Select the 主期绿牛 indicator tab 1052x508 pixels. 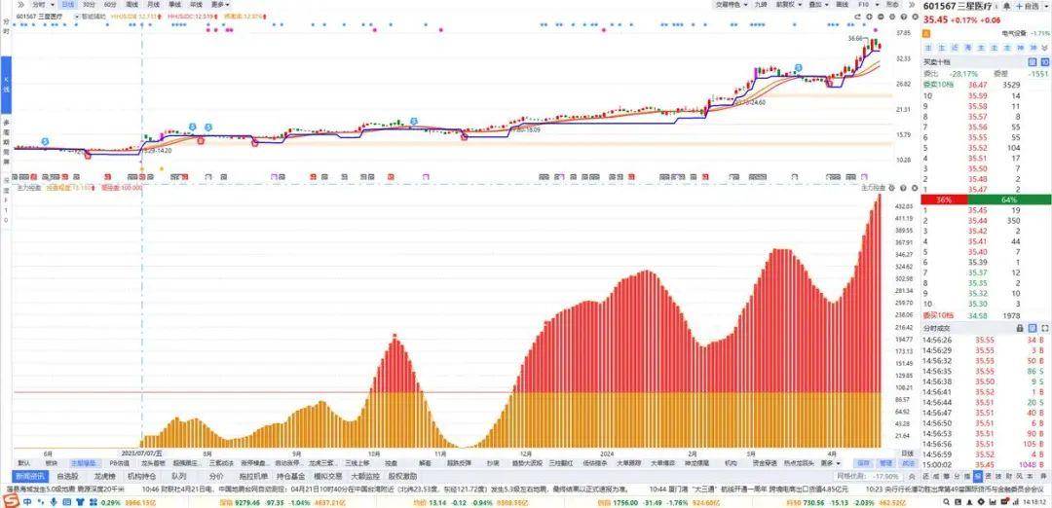83,462
